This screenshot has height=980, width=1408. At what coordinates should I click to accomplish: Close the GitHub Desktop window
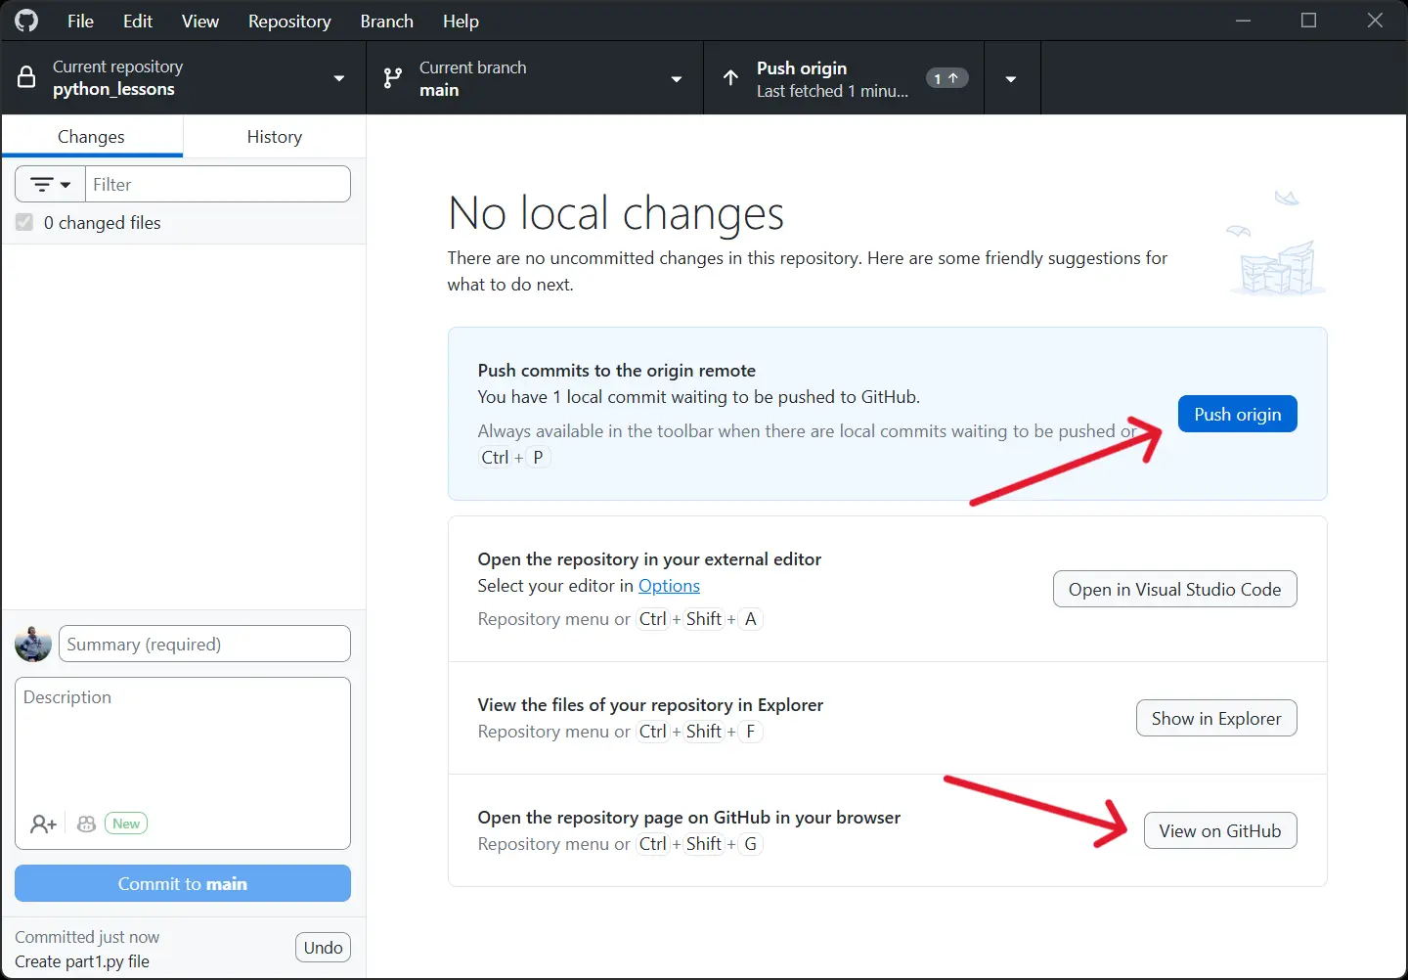(1375, 21)
